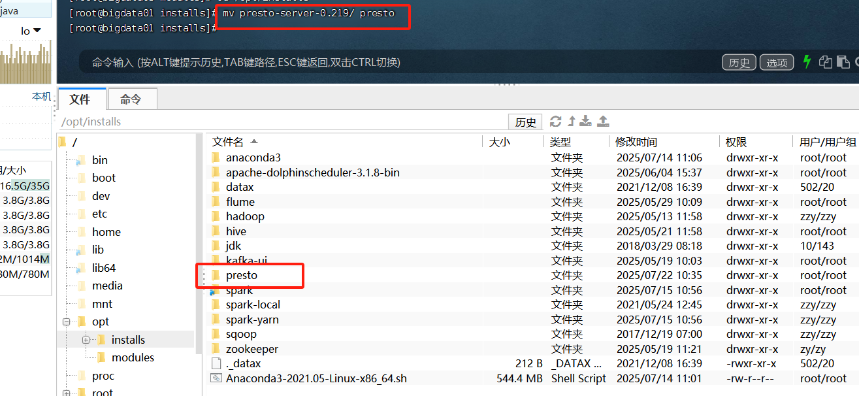Click the green lightning connection status icon
The image size is (859, 396).
(807, 62)
